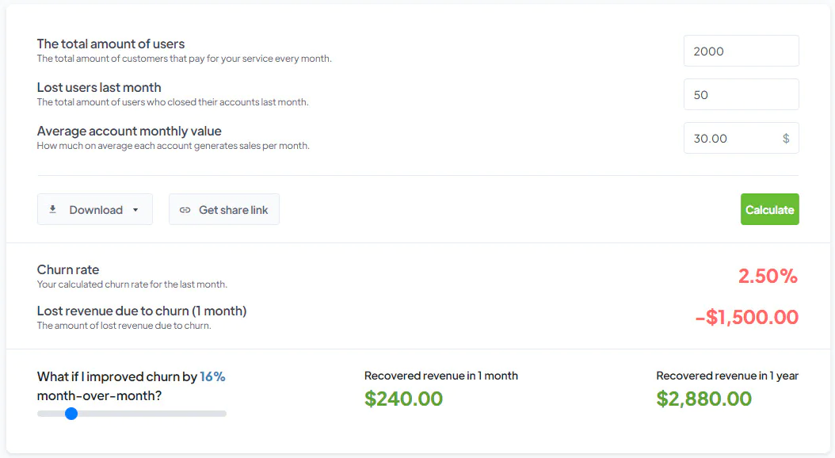Click the Get share link button
The height and width of the screenshot is (458, 835).
coord(224,209)
